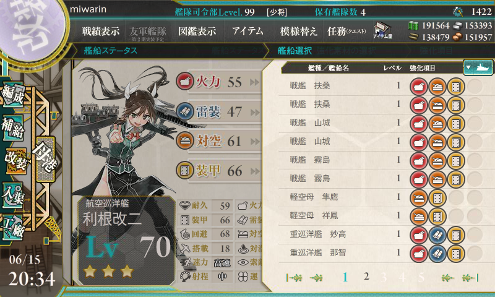Jump to last page of ship list
The height and width of the screenshot is (297, 495).
click(x=470, y=278)
